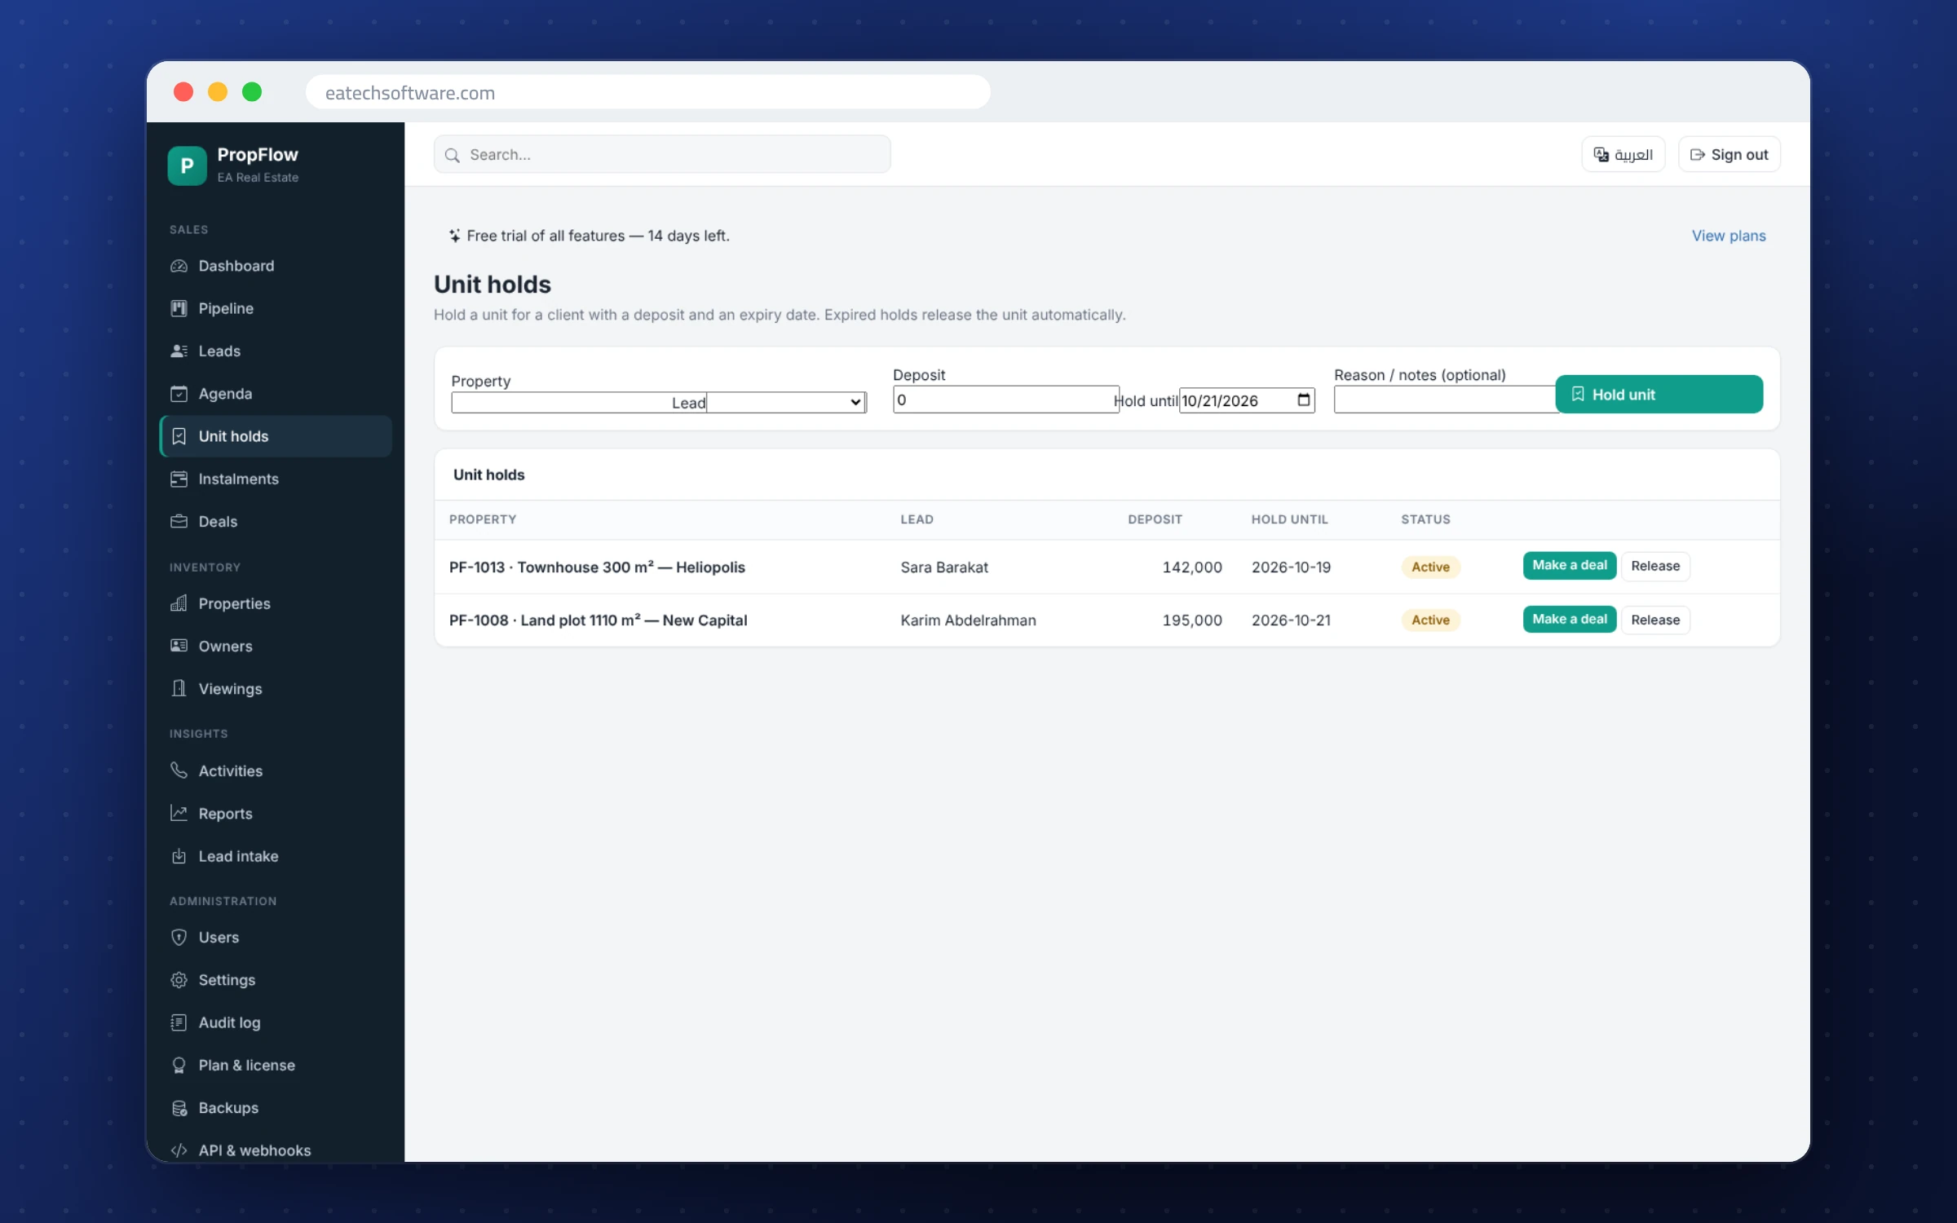Sign out of PropFlow

pos(1729,154)
